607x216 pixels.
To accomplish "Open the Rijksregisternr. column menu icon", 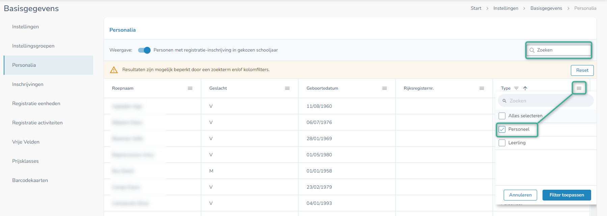I will pos(482,88).
